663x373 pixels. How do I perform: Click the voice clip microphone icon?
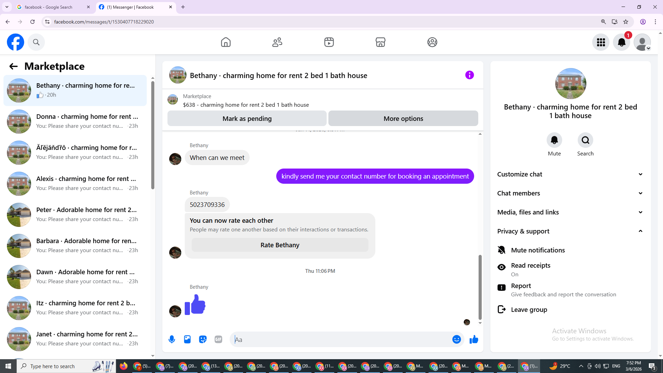172,339
